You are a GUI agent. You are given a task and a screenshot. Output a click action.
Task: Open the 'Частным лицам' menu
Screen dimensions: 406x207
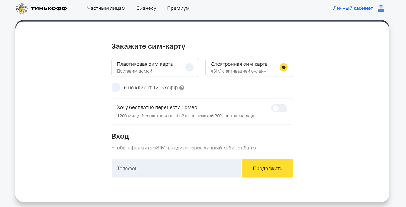click(106, 8)
